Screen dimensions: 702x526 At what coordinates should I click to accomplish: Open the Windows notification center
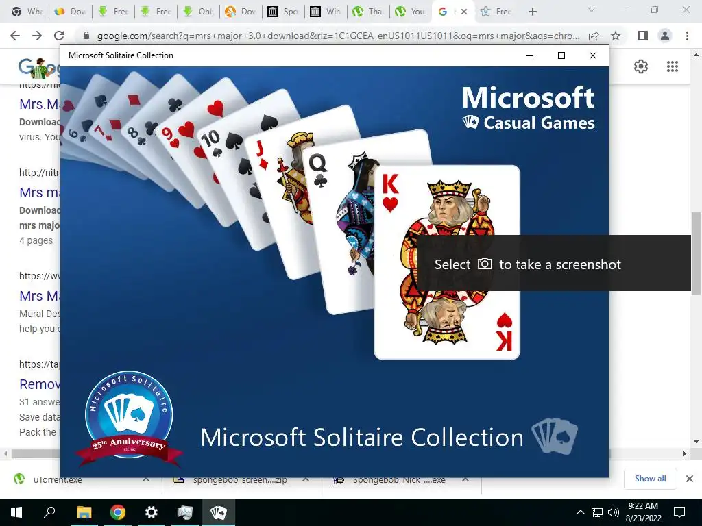pyautogui.click(x=679, y=512)
